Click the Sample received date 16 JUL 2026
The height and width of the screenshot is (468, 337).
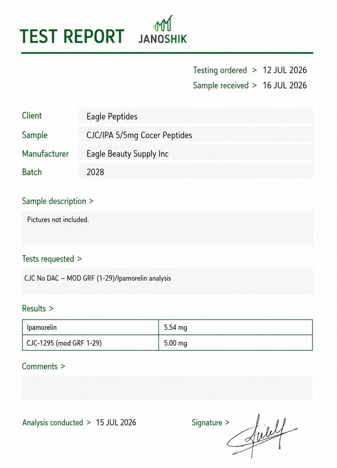285,85
